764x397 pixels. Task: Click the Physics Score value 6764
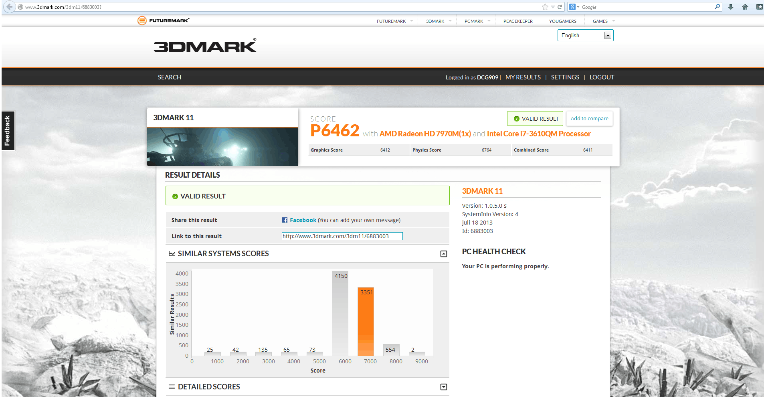tap(486, 150)
